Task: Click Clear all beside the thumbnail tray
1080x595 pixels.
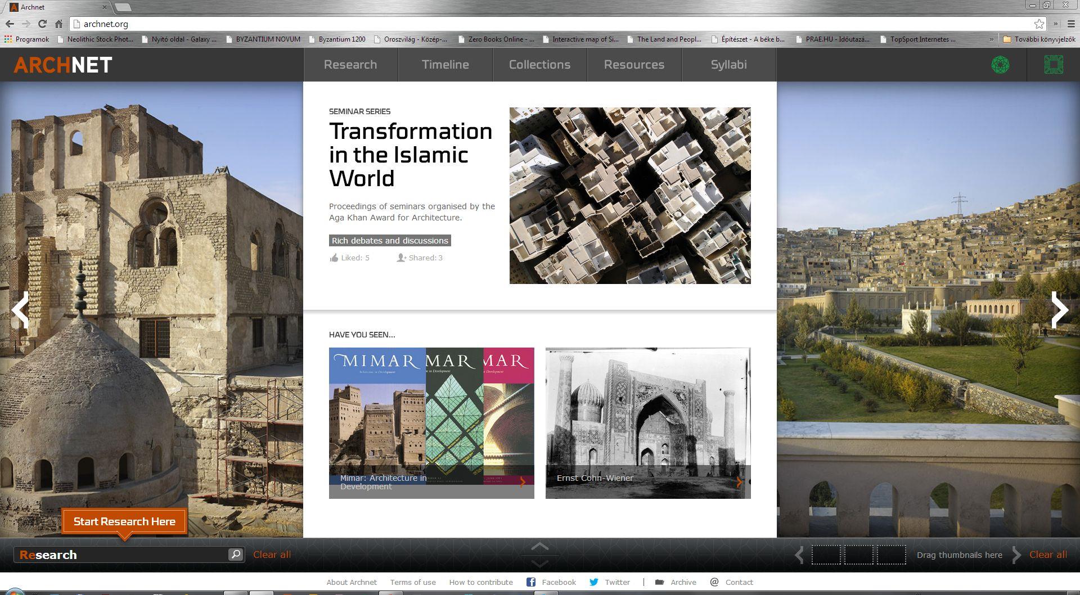Action: point(1048,555)
